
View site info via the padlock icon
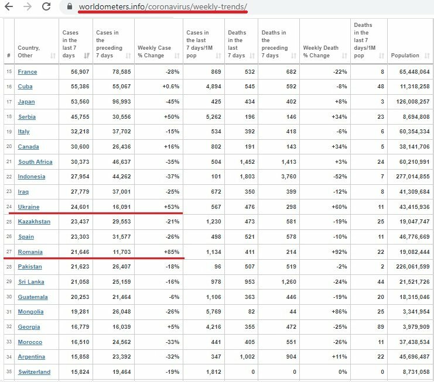pyautogui.click(x=70, y=6)
